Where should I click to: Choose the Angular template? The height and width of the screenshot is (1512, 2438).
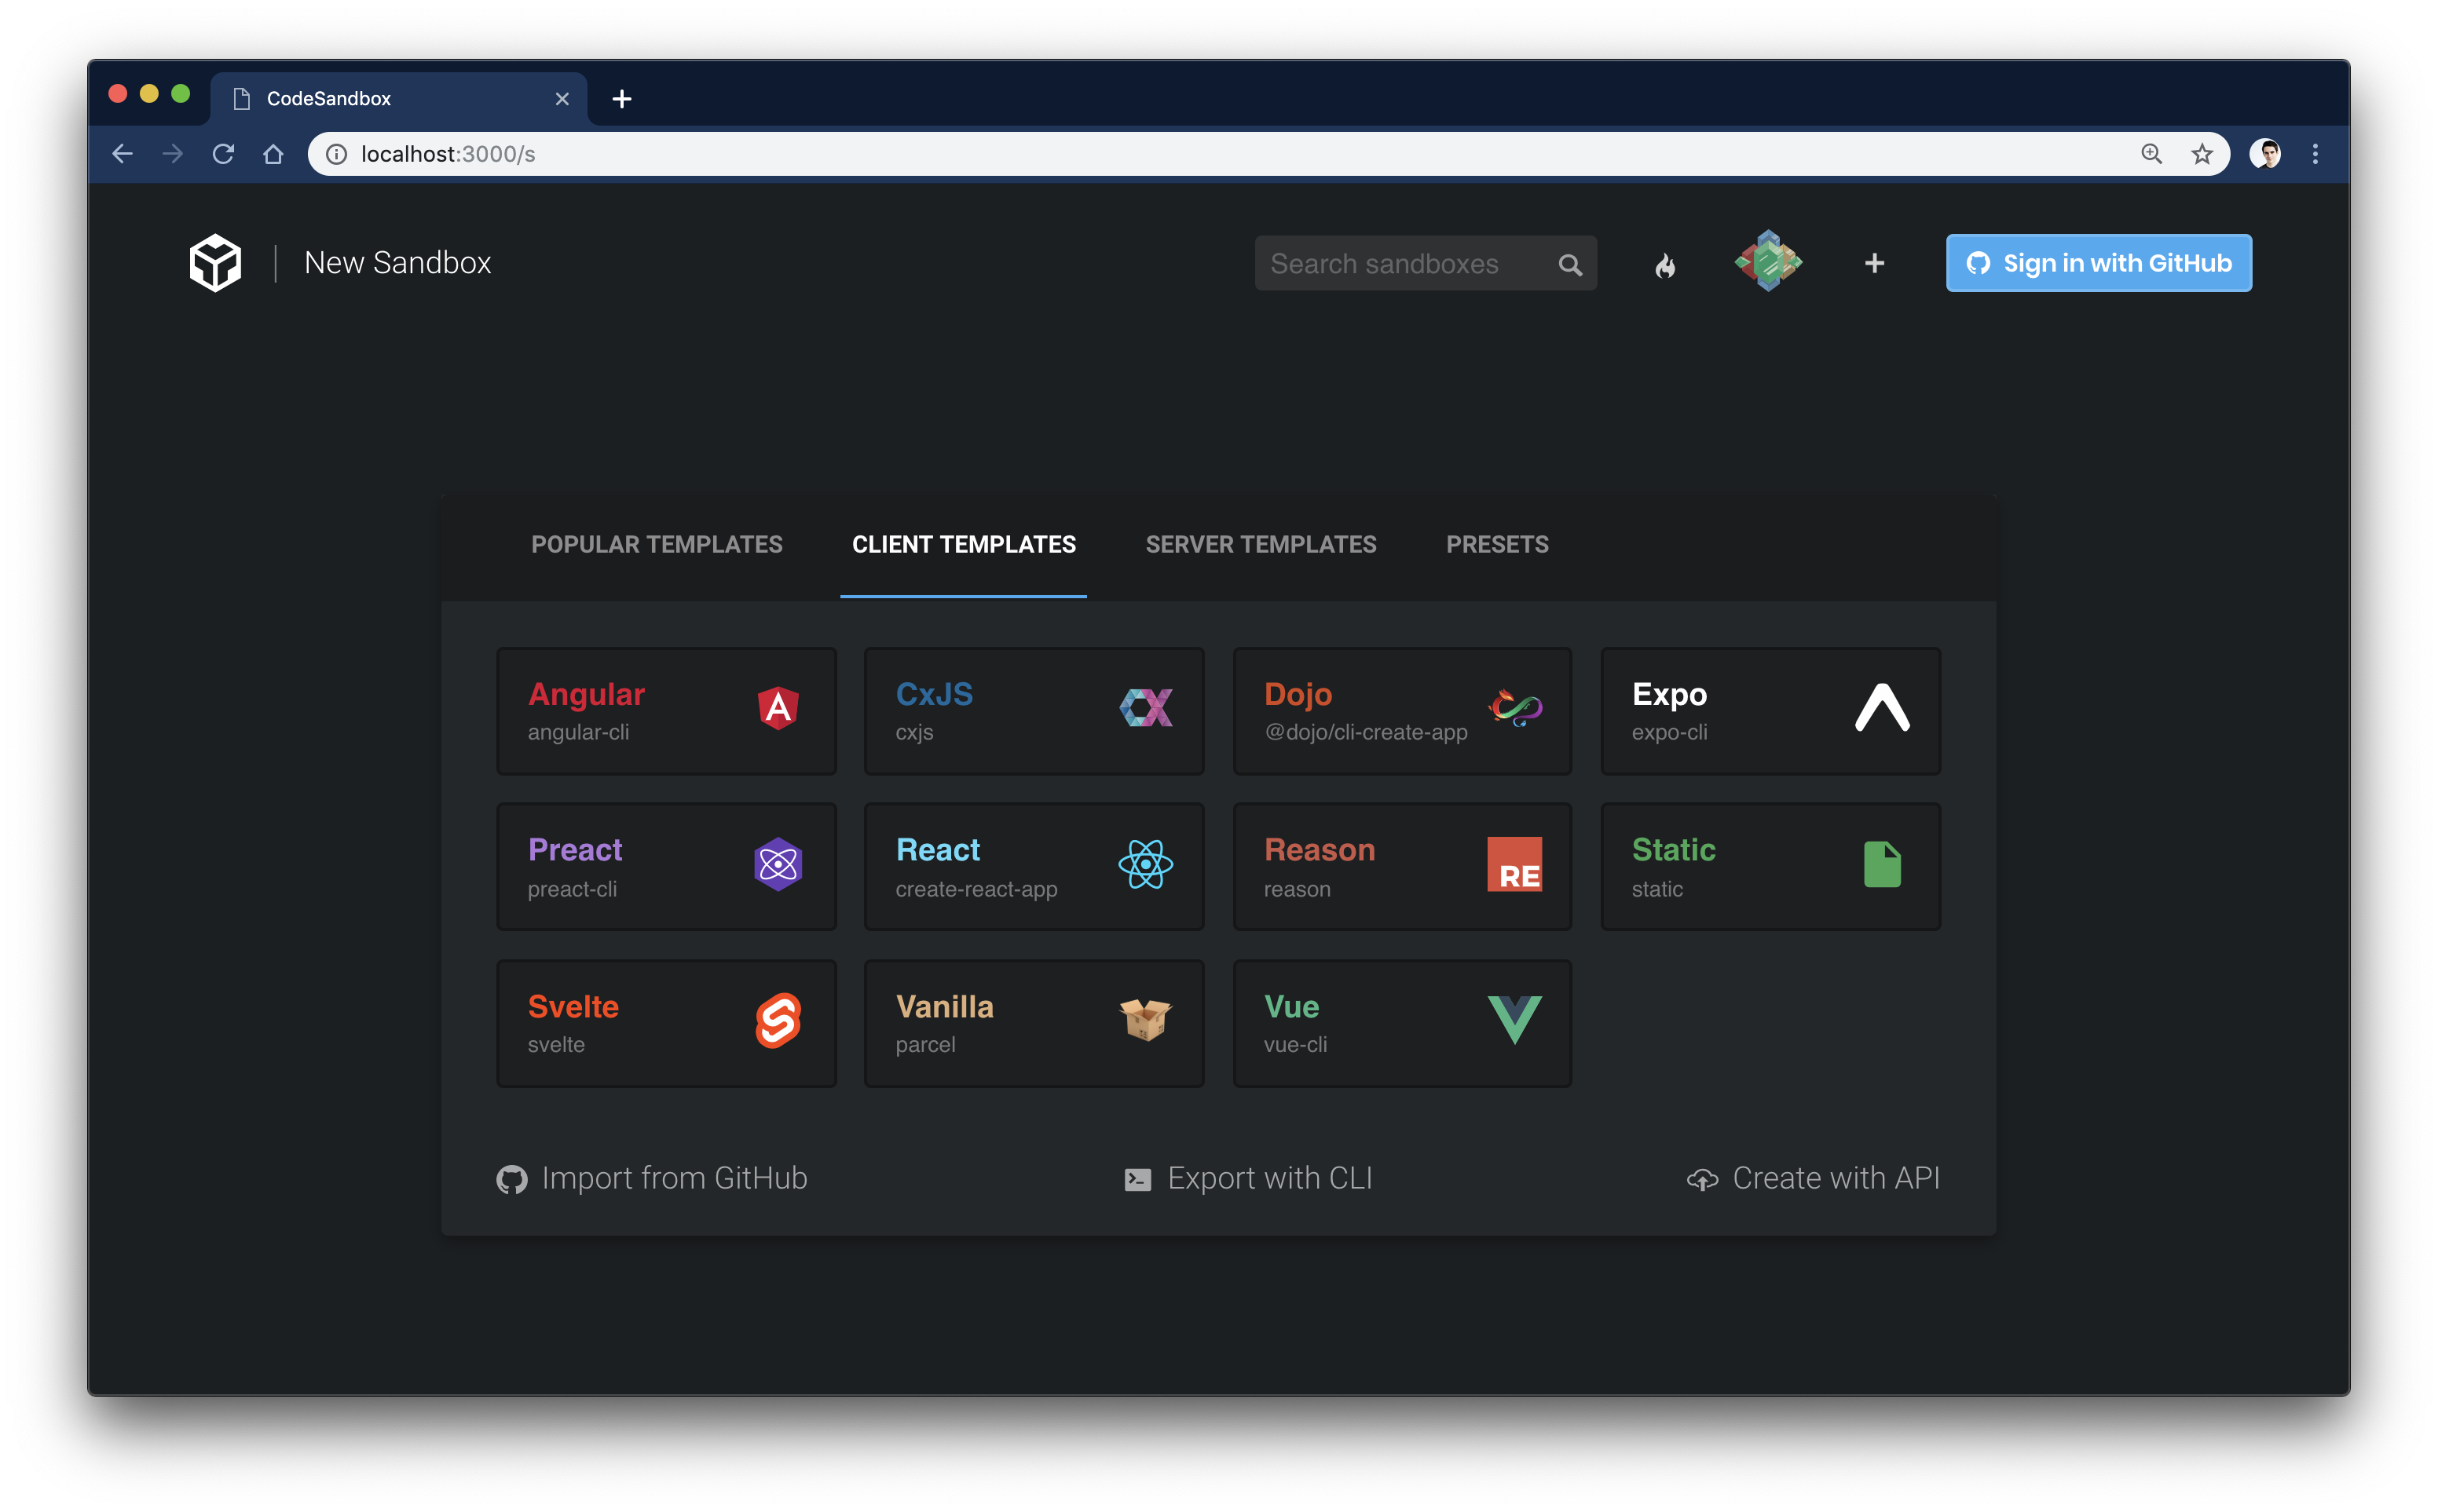[666, 711]
